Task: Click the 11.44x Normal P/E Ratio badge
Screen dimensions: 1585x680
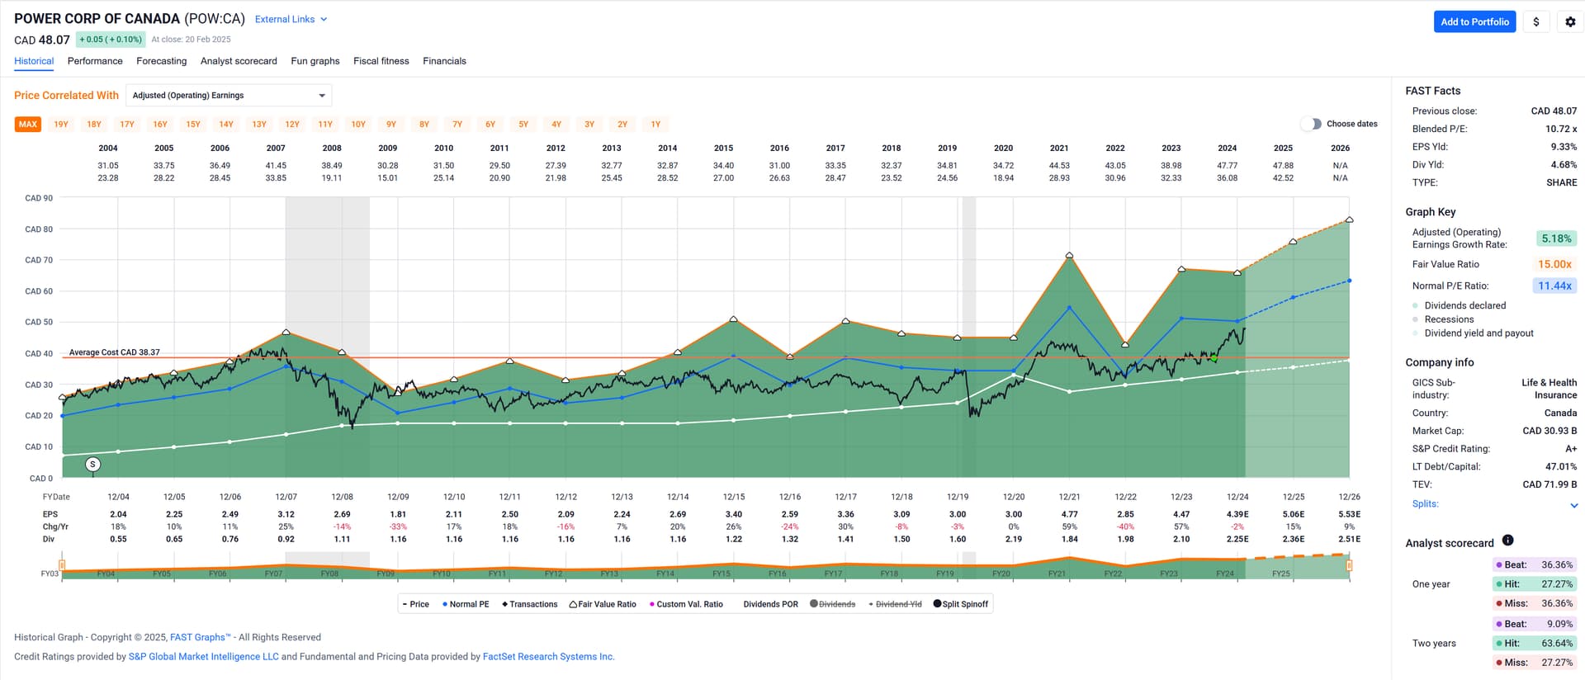Action: click(x=1554, y=286)
